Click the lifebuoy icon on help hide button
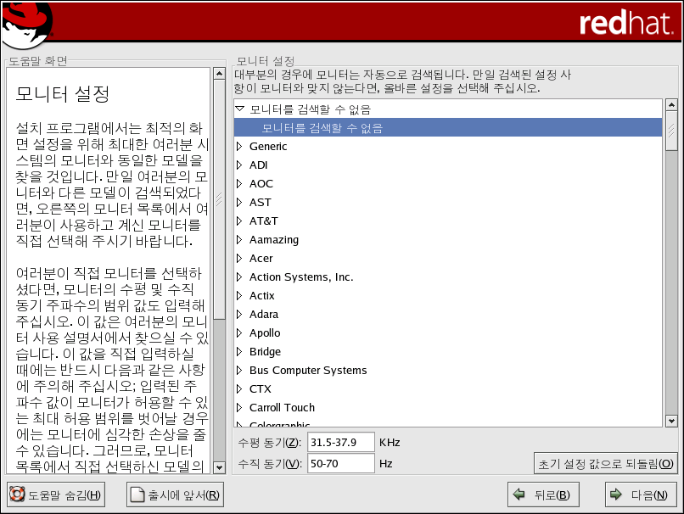This screenshot has height=514, width=684. [x=17, y=494]
